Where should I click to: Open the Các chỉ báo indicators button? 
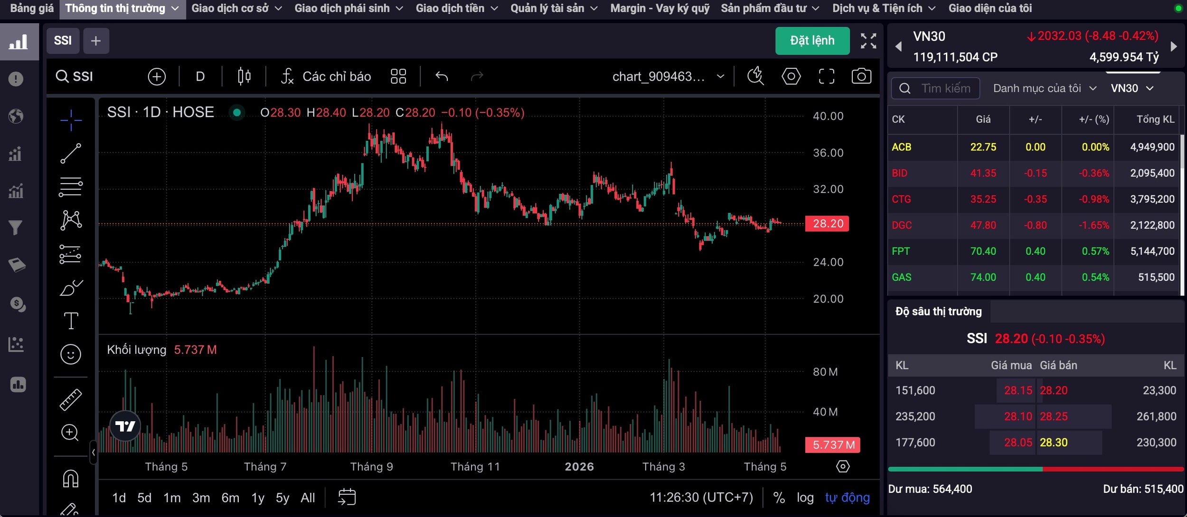tap(326, 76)
